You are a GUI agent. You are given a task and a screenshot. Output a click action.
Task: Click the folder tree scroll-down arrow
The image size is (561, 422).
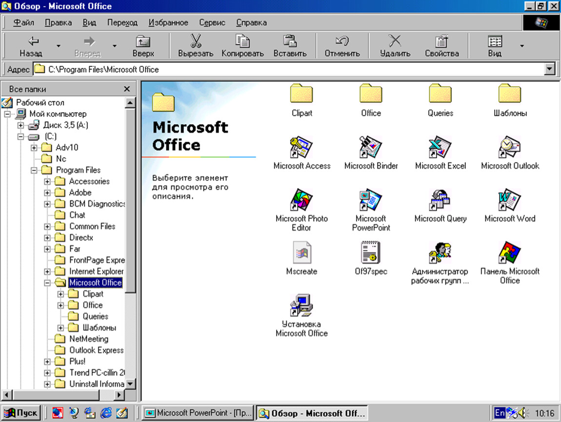130,384
